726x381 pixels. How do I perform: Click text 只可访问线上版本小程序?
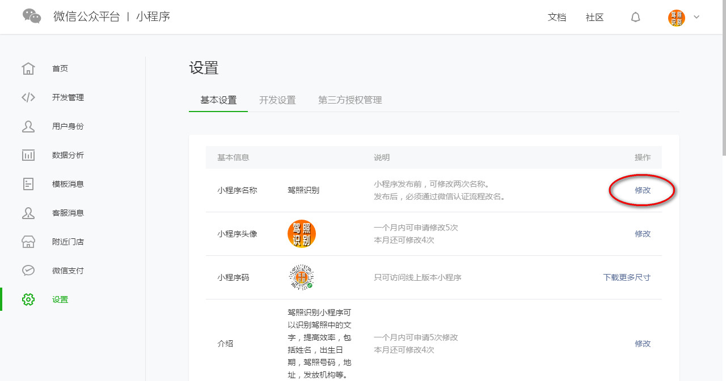pyautogui.click(x=417, y=277)
